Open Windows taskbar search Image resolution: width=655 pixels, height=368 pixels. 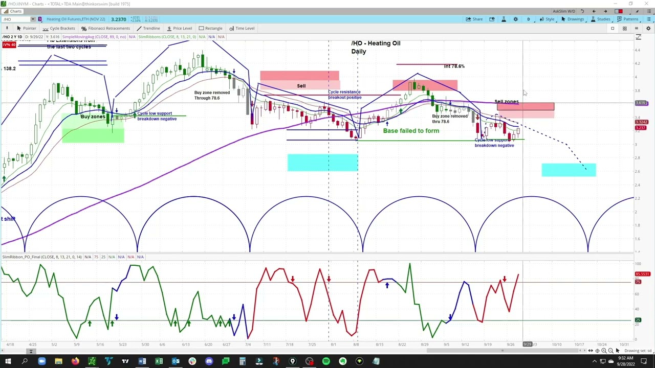(25, 362)
